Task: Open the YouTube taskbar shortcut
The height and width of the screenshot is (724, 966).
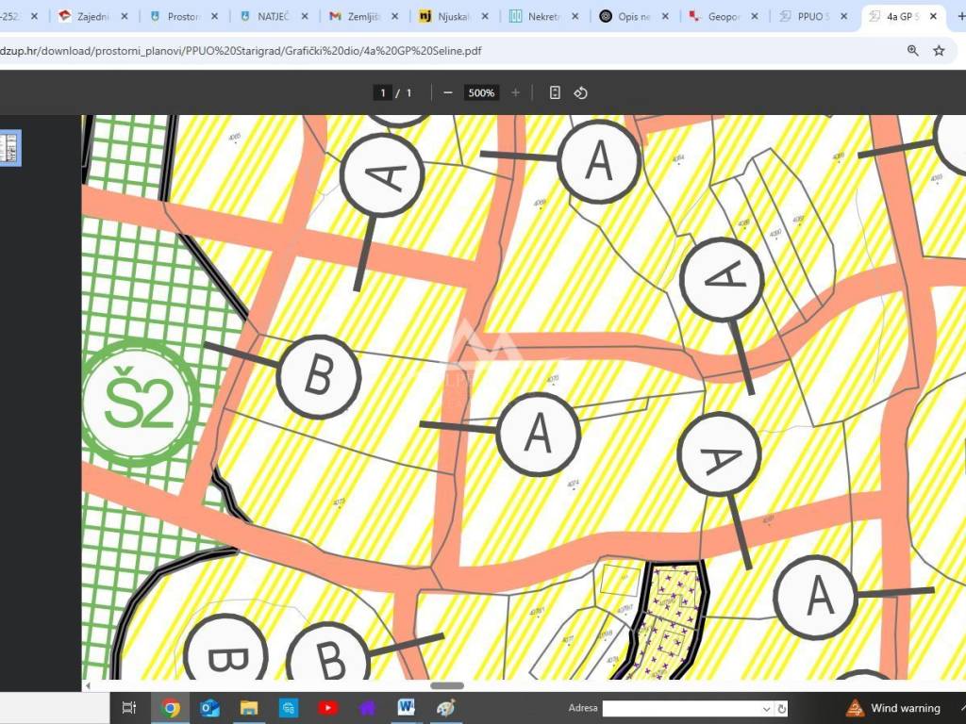Action: pos(327,708)
